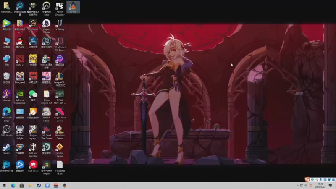336x189 pixels.
Task: Open the Cheat Engine 7.2 folder
Action: coord(46,97)
